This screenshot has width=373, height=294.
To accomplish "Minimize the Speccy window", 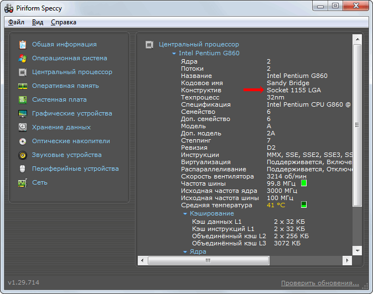I will [320, 6].
